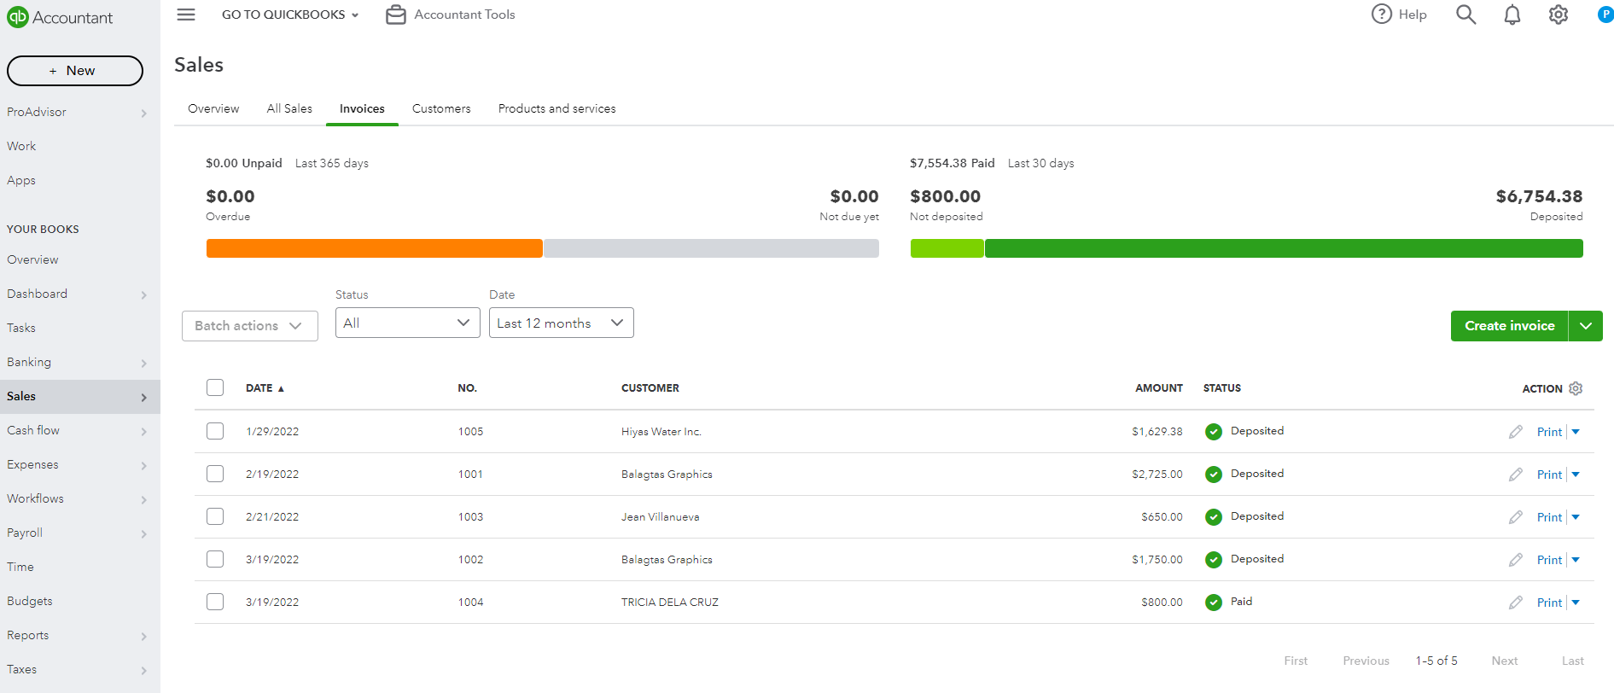Open the hamburger navigation menu icon
The height and width of the screenshot is (693, 1614).
(186, 15)
